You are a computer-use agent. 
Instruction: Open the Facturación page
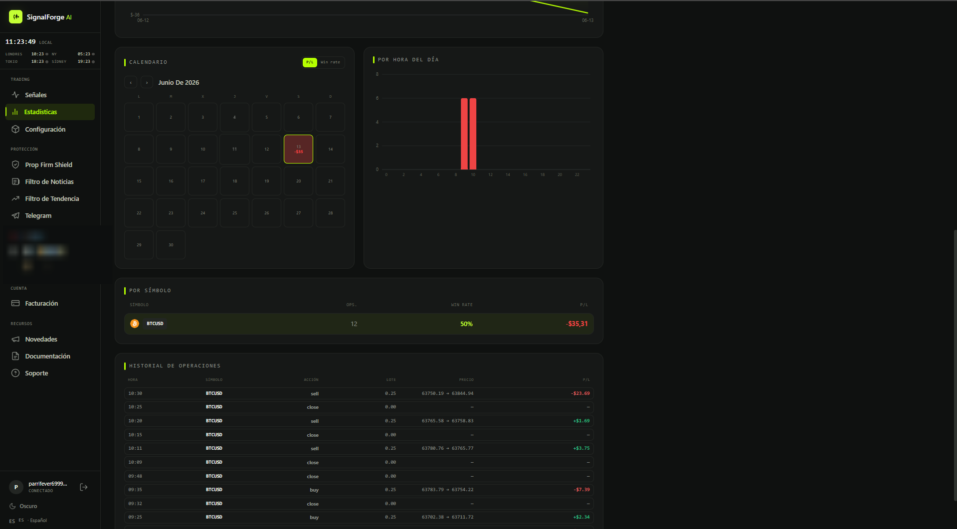(x=50, y=303)
